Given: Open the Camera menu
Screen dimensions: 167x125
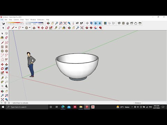Looking at the screenshot, I should point(16,20).
